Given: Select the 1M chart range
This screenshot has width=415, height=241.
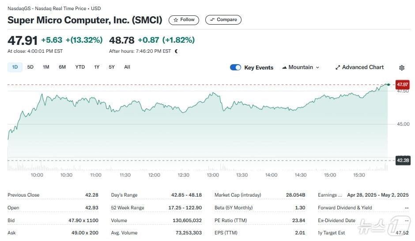Looking at the screenshot, I should [46, 67].
